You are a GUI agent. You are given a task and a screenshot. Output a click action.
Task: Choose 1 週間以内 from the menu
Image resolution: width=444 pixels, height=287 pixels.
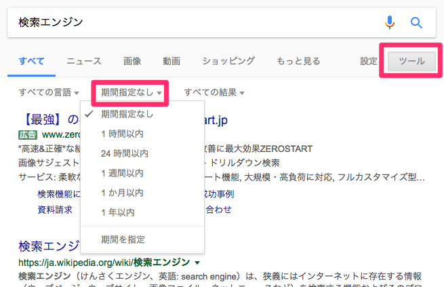[x=142, y=173]
